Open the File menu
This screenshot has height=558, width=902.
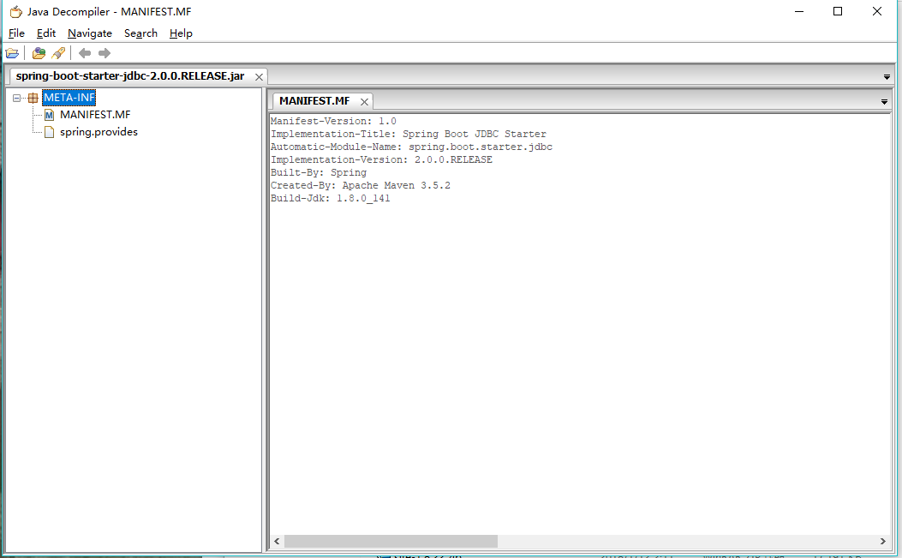point(16,33)
